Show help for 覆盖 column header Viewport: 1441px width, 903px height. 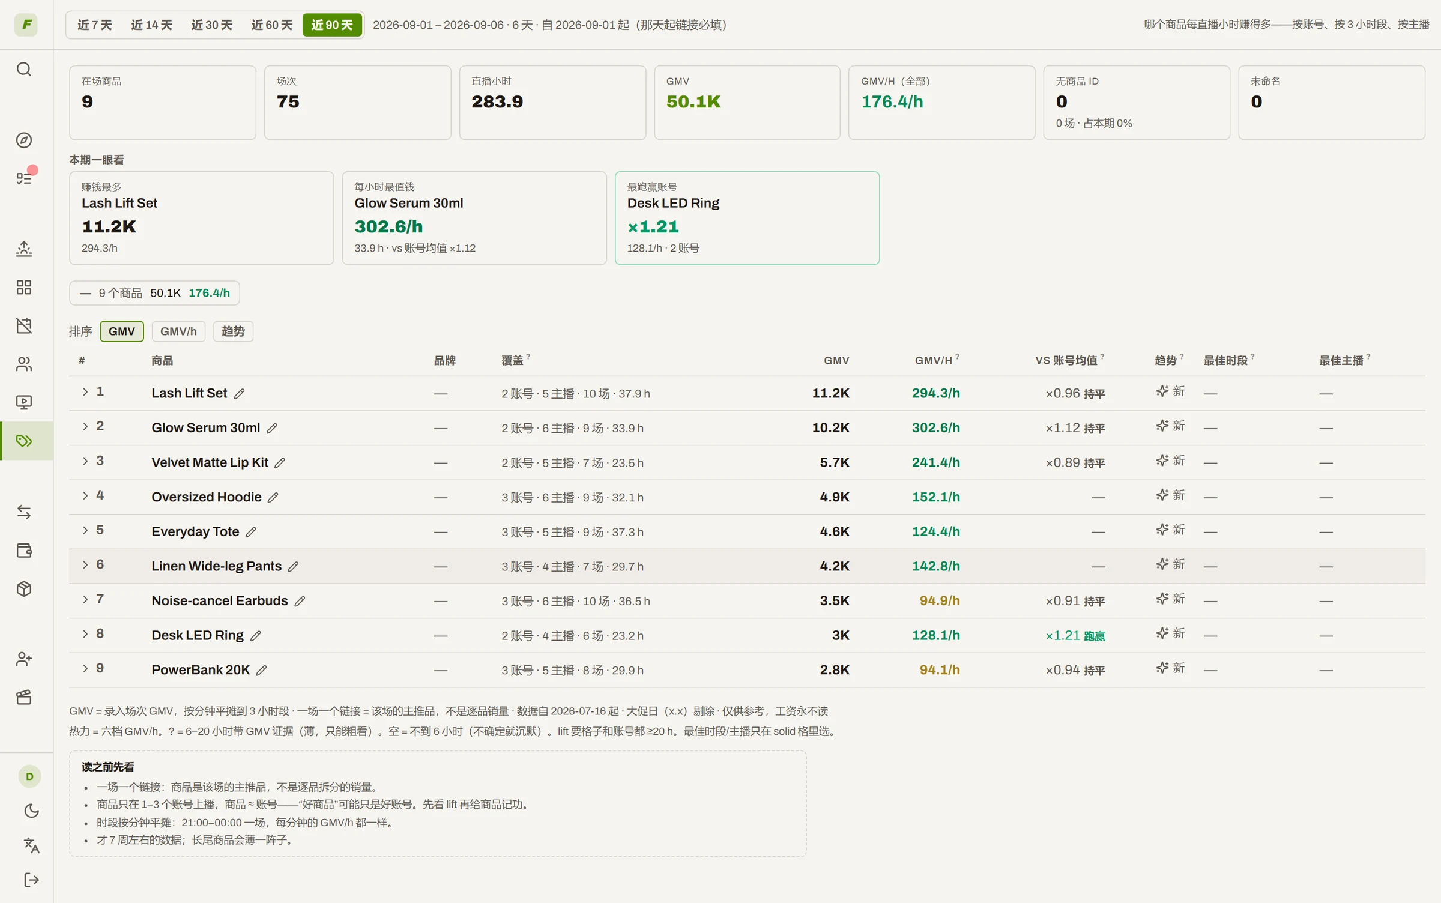point(528,357)
